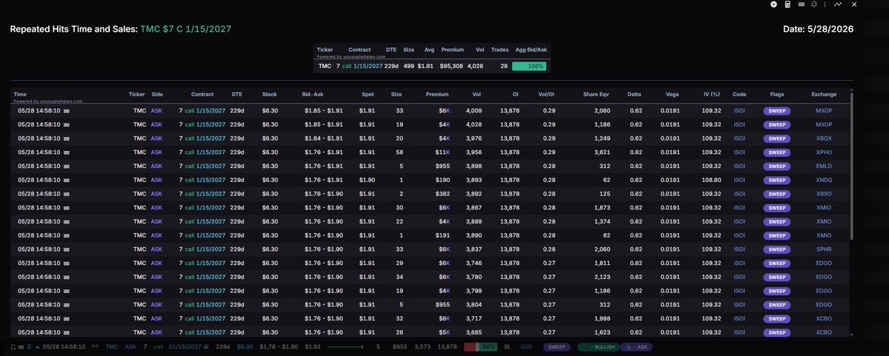Click the 108.80 IV value
The height and width of the screenshot is (356, 889).
[x=711, y=179]
